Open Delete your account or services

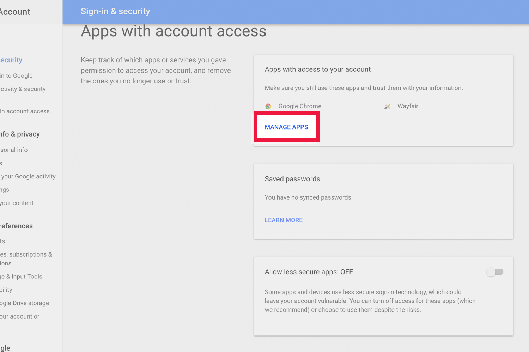[x=19, y=316]
